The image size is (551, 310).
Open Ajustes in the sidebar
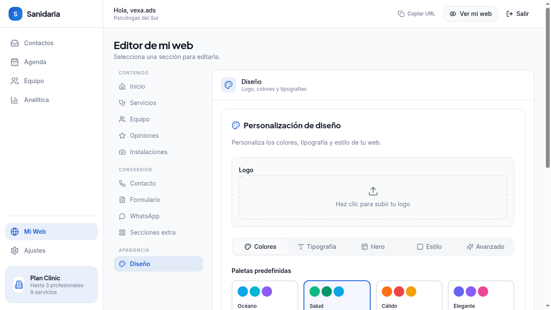coord(51,251)
